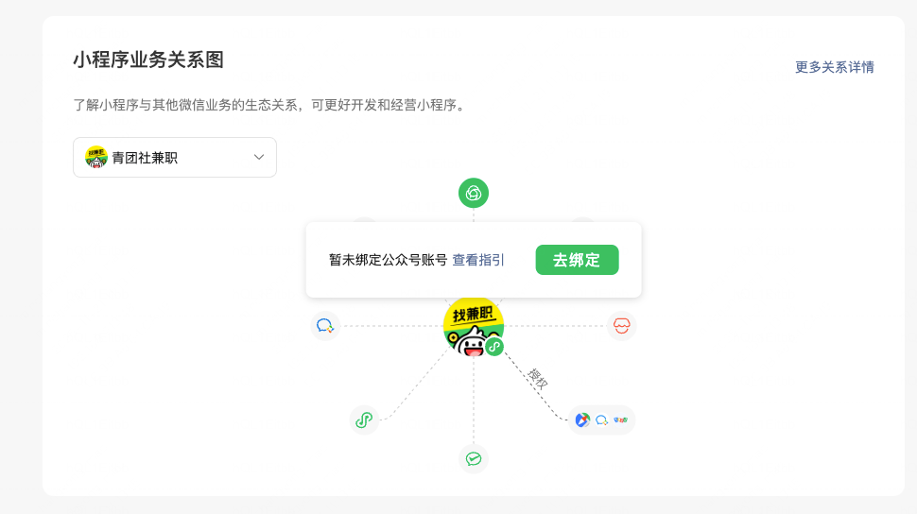The width and height of the screenshot is (917, 514).
Task: Select the blue chat bubble node icon
Action: [x=325, y=326]
